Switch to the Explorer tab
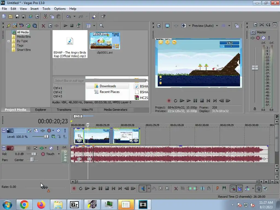 (41, 110)
